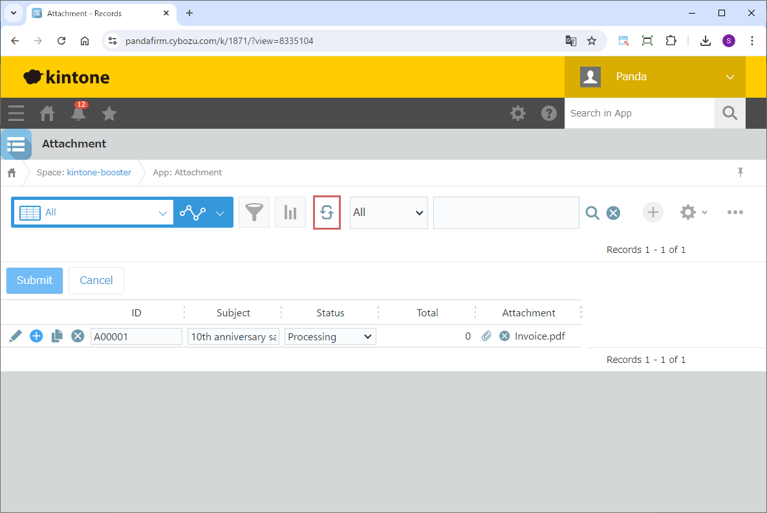This screenshot has height=513, width=767.
Task: Open the favorites star icon
Action: point(109,114)
